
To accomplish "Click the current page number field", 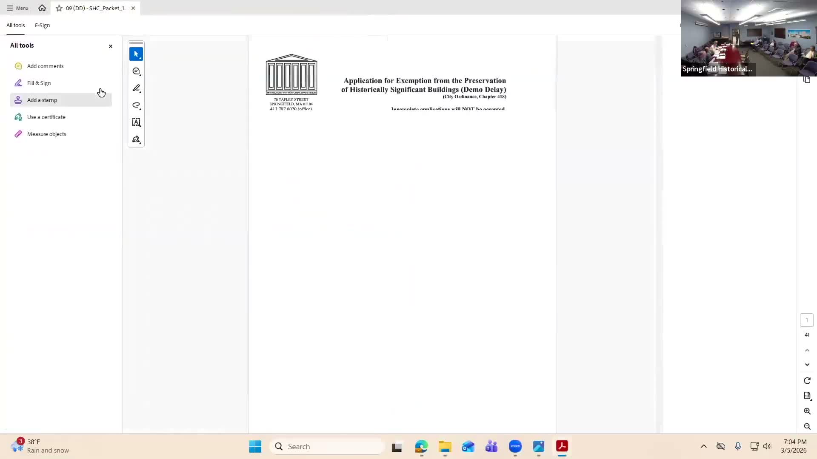I will [806, 320].
